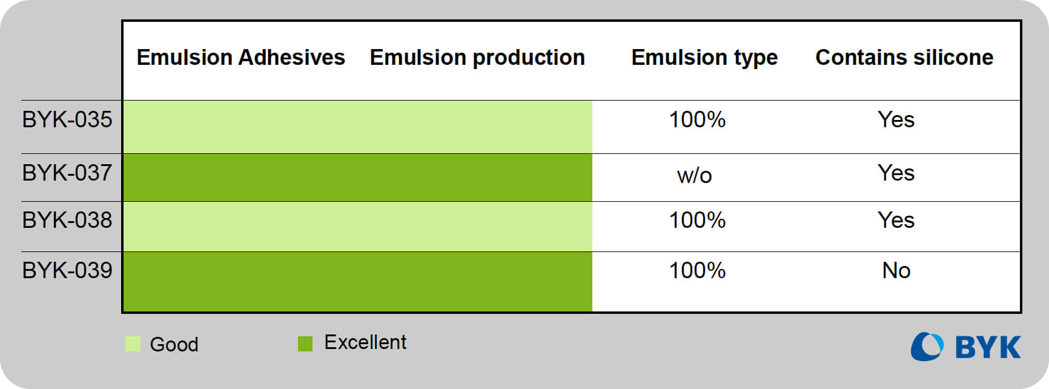This screenshot has width=1049, height=389.
Task: Click the BYK-038 row label
Action: (67, 221)
